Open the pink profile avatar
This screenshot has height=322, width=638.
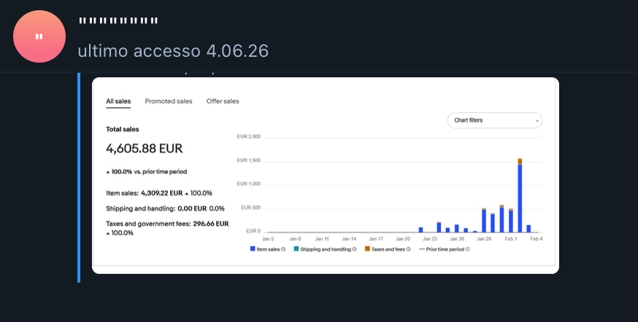point(39,36)
